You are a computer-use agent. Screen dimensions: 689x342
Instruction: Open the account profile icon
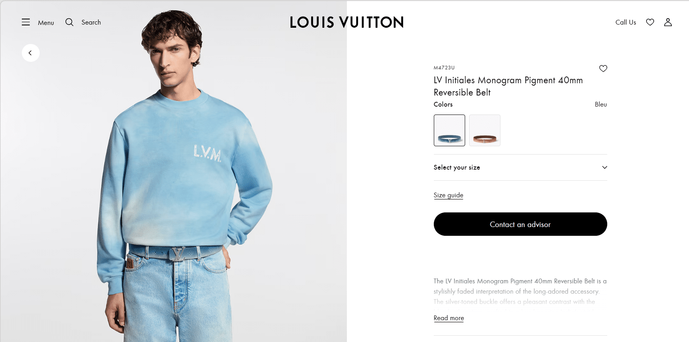pos(668,22)
